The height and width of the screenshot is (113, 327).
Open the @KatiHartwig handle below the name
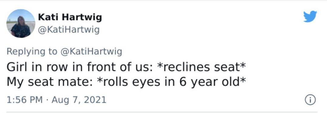69,30
